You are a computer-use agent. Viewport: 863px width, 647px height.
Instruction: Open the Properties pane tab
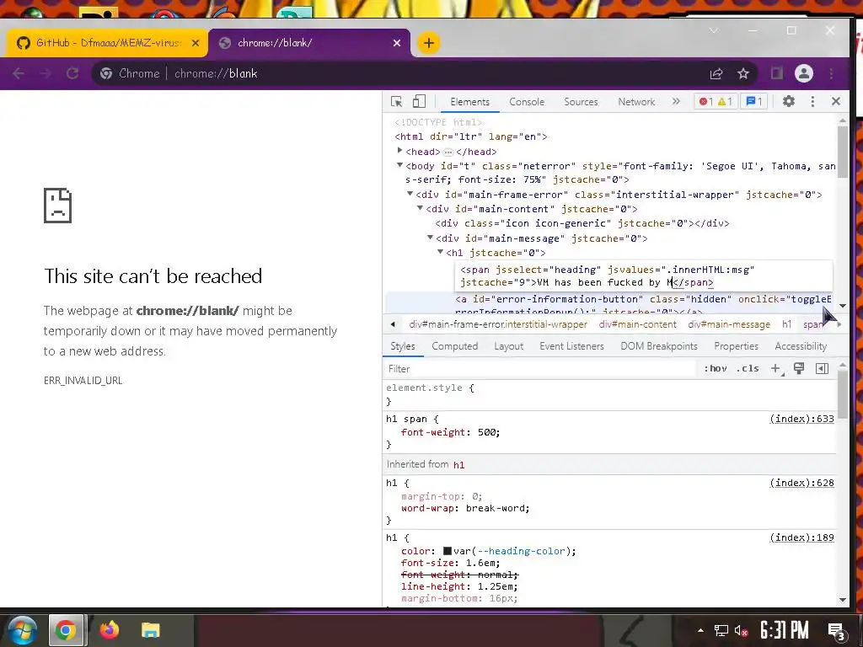tap(736, 346)
